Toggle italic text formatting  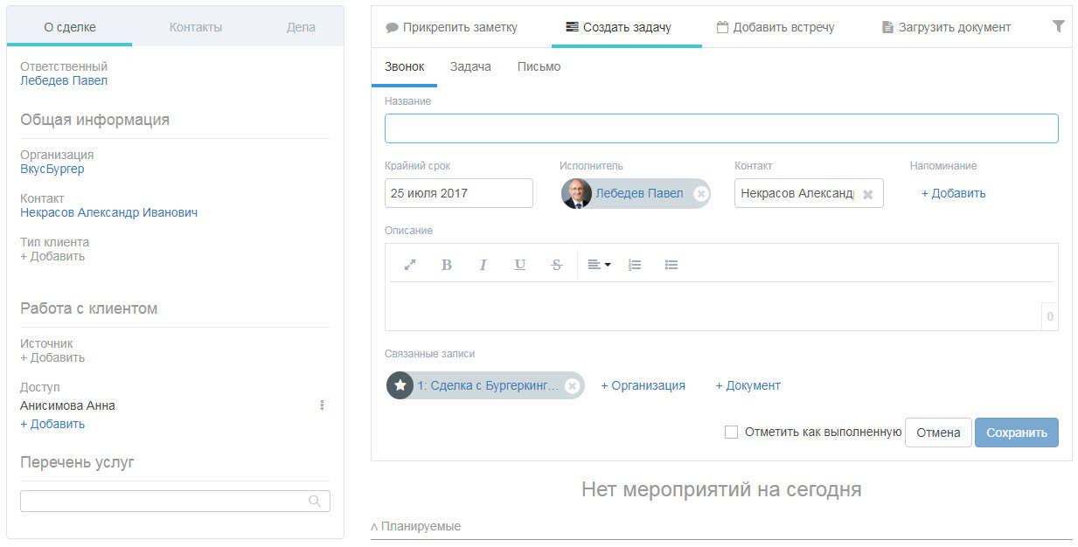coord(483,265)
